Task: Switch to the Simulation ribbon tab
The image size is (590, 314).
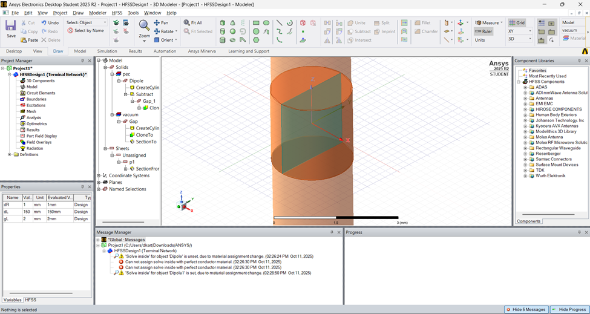Action: pyautogui.click(x=107, y=51)
